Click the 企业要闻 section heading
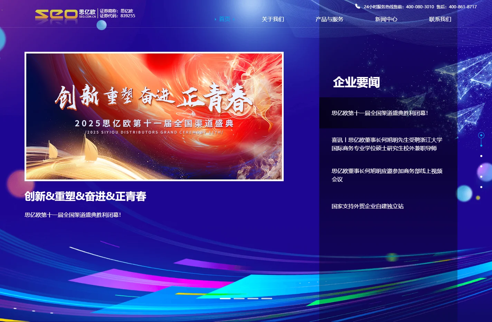The height and width of the screenshot is (322, 492). (357, 82)
